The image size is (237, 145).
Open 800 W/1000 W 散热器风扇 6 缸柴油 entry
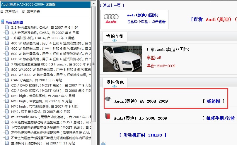pos(51,75)
